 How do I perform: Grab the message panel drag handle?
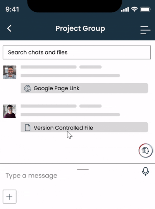[x=83, y=170]
